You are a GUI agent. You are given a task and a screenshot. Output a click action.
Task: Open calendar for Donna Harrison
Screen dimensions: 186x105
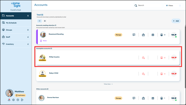click(x=153, y=98)
